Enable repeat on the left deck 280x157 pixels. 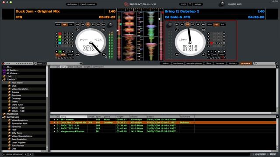pos(104,30)
